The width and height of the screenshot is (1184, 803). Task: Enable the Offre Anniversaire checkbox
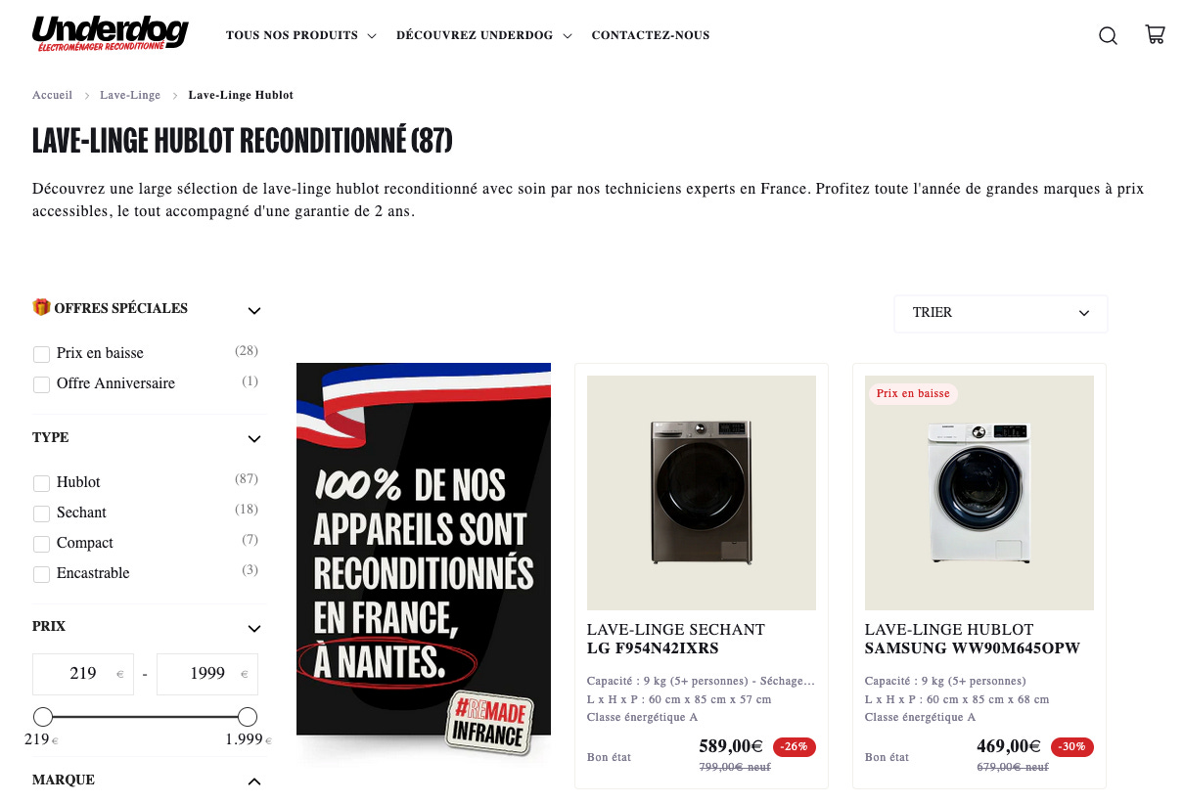(41, 384)
